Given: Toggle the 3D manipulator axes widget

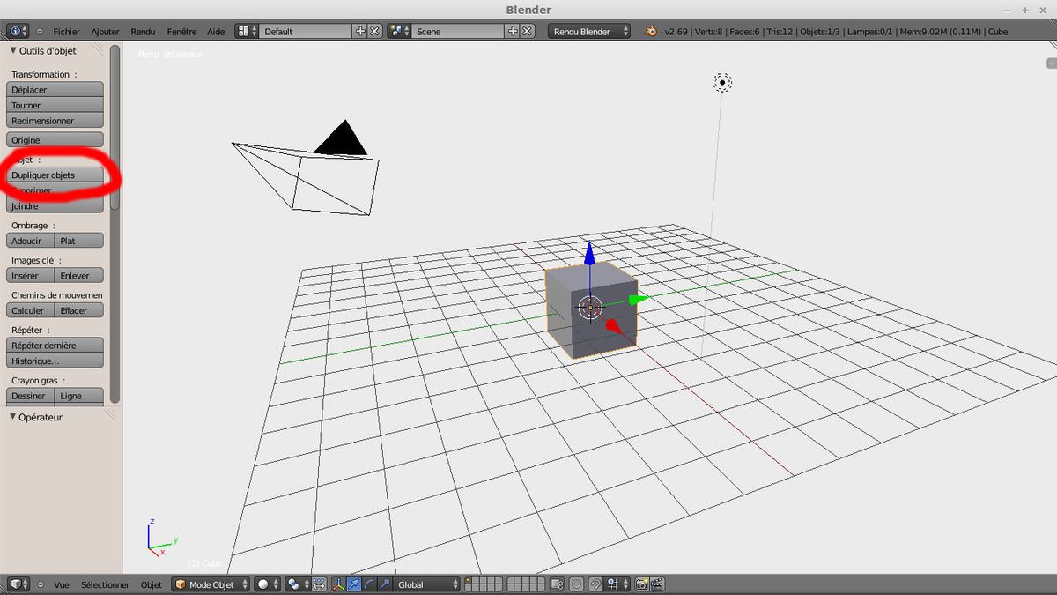Looking at the screenshot, I should [338, 584].
